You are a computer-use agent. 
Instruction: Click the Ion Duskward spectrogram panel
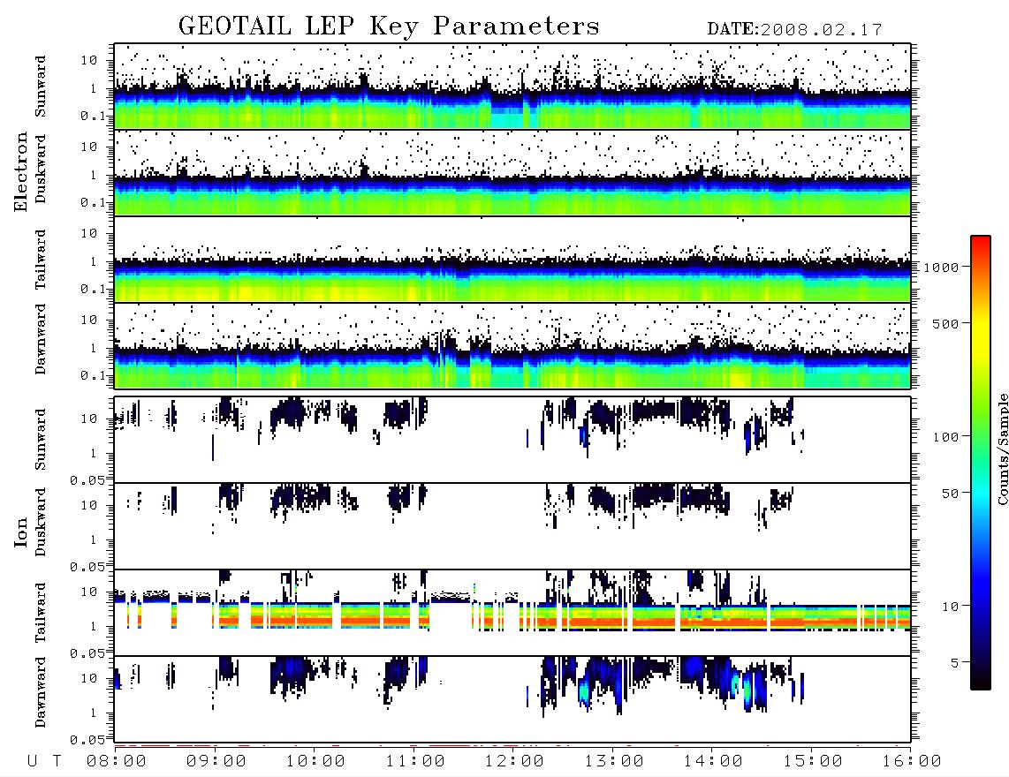512,526
